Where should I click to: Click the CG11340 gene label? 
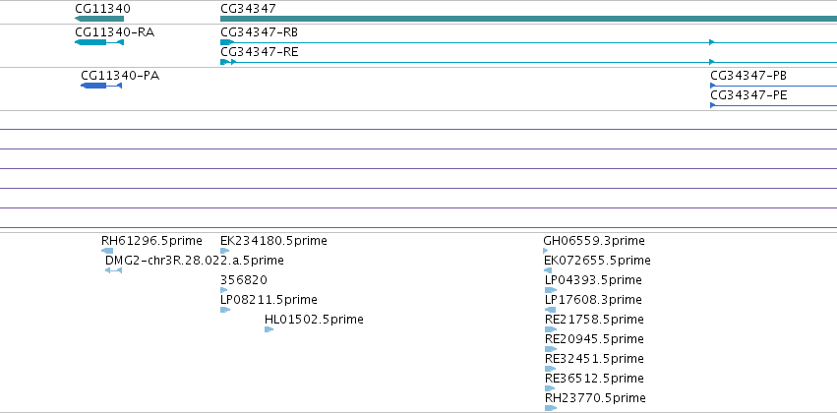[x=102, y=9]
